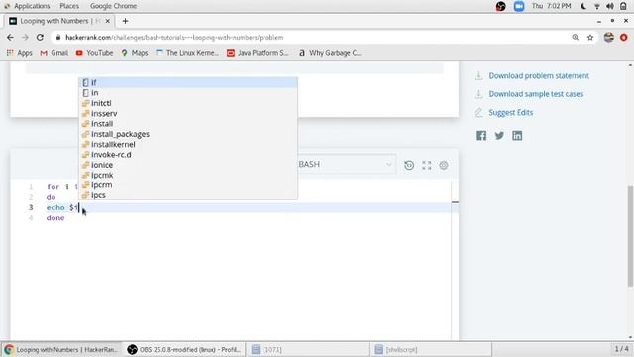Screen dimensions: 634x357
Task: Click the OBS icon in system tray
Action: (500, 6)
